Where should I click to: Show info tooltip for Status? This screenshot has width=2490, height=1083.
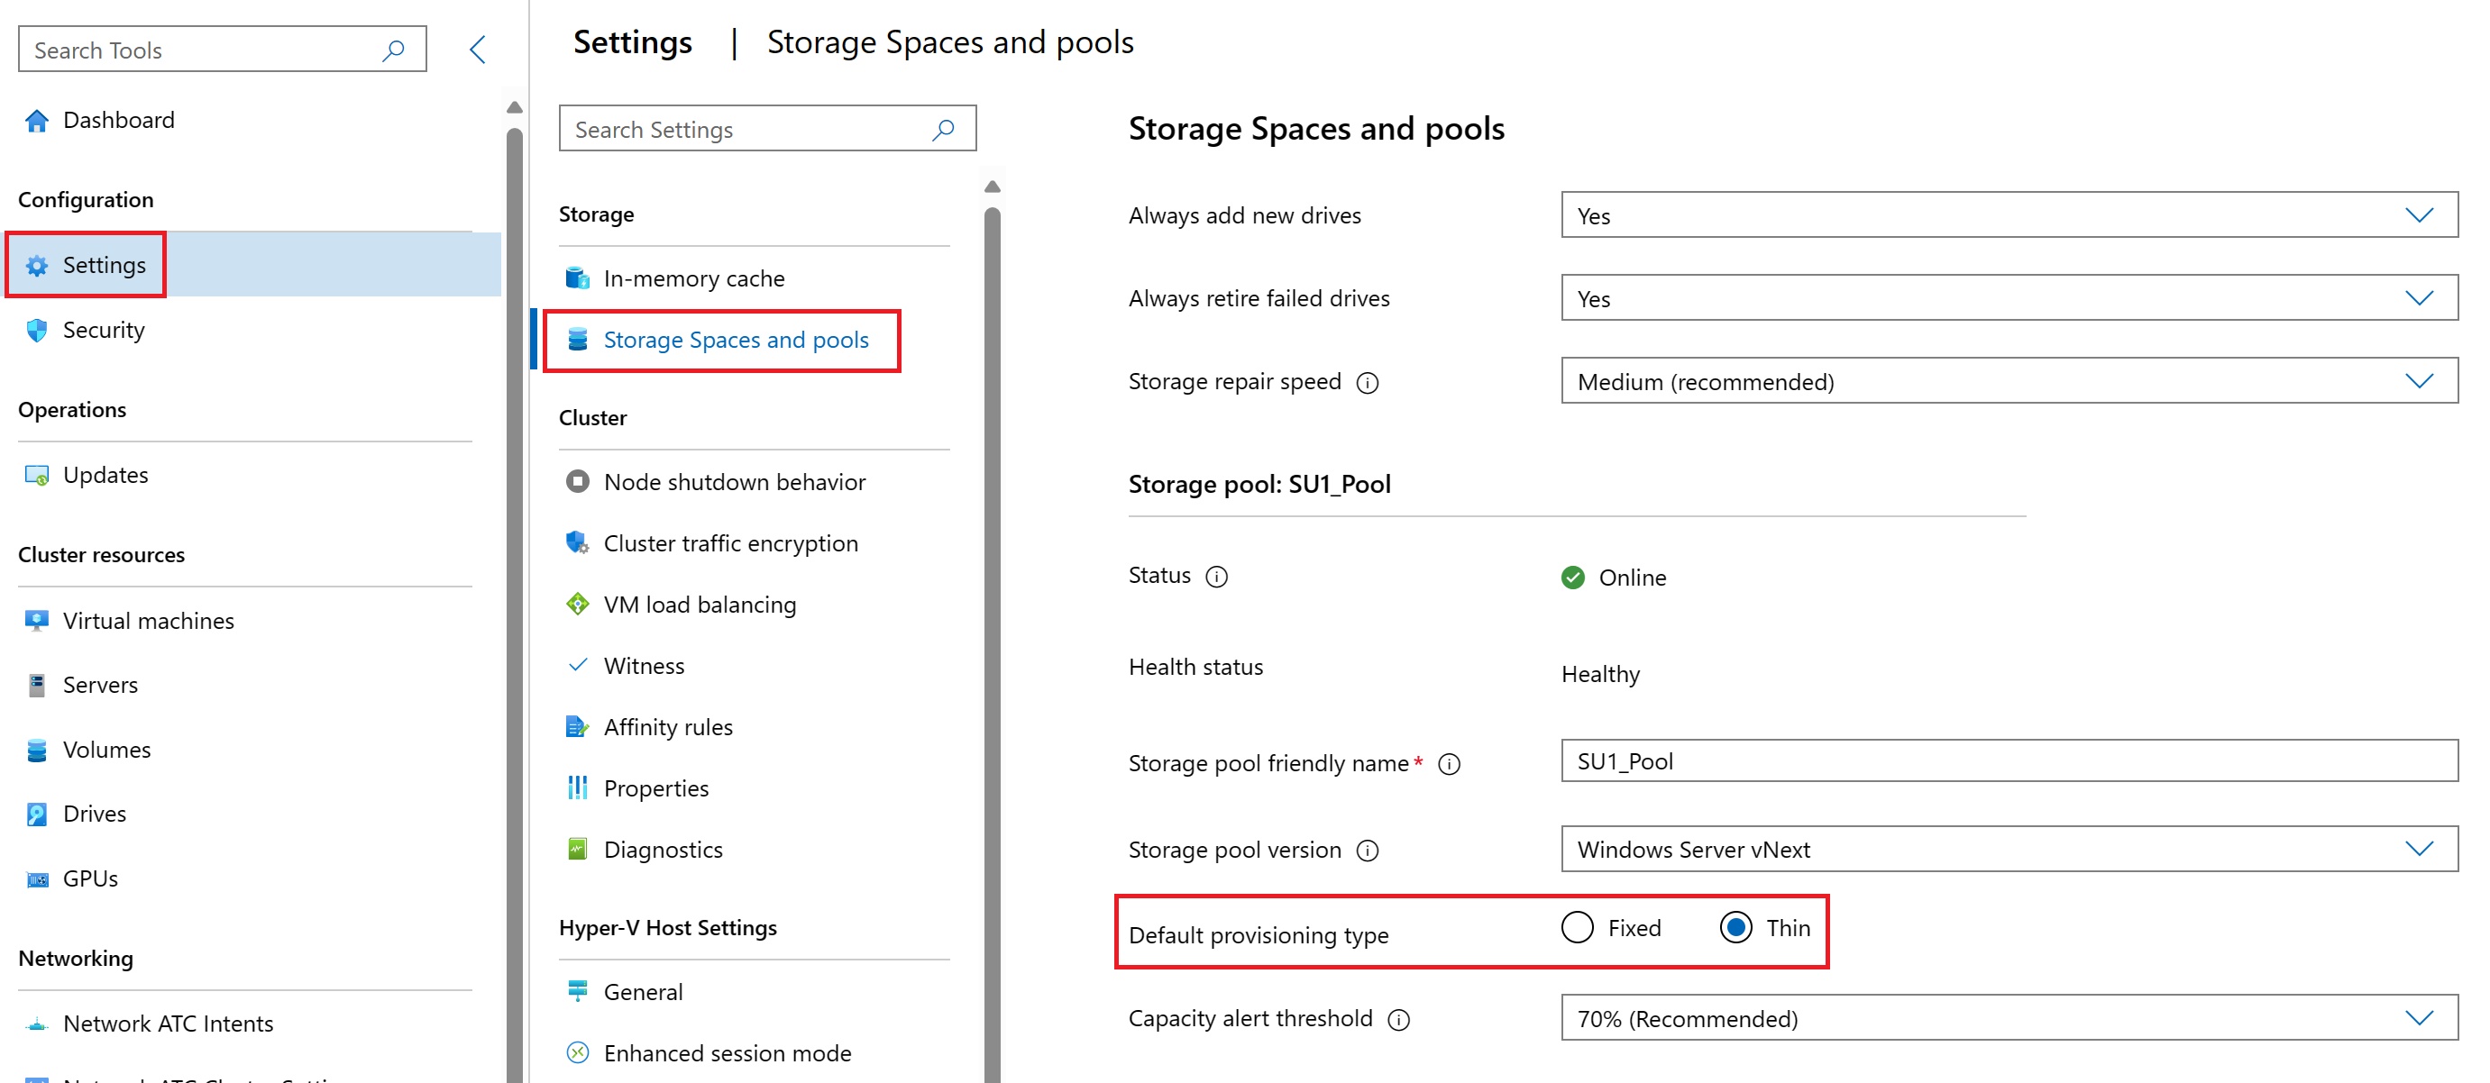(x=1217, y=577)
